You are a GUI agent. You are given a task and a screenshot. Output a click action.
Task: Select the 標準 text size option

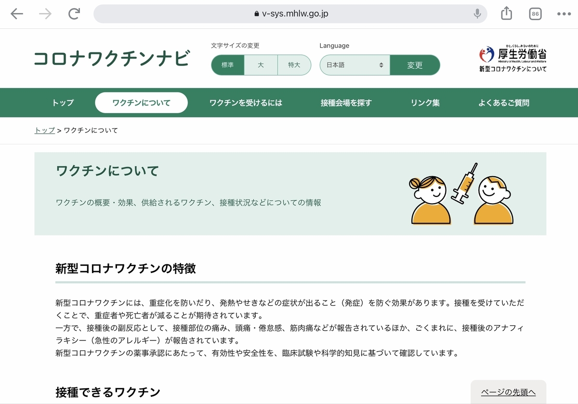227,65
